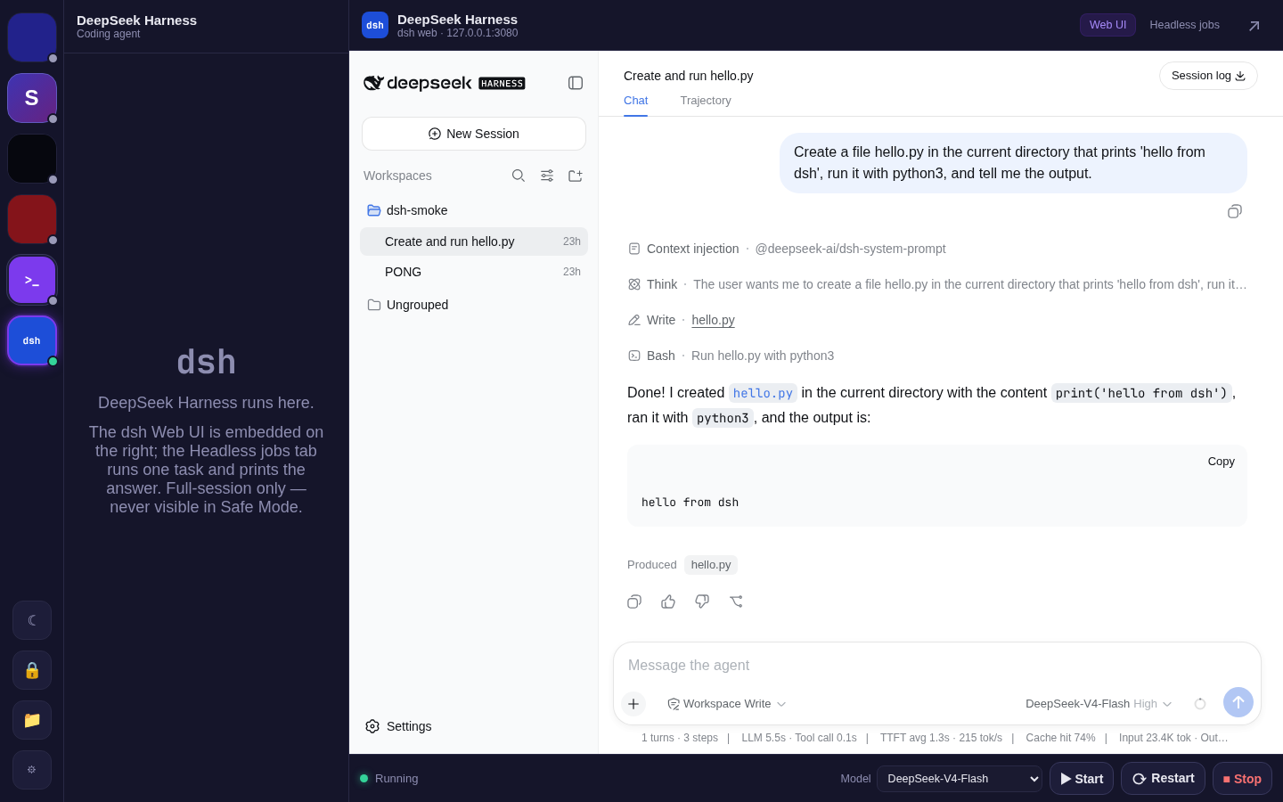The height and width of the screenshot is (802, 1283).
Task: Open workspace filter sliders icon
Action: (547, 176)
